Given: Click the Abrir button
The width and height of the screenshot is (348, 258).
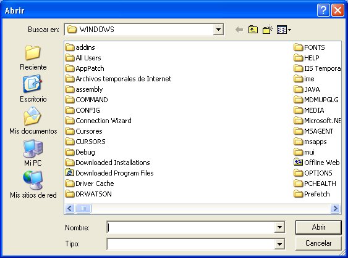Looking at the screenshot, I should (318, 227).
